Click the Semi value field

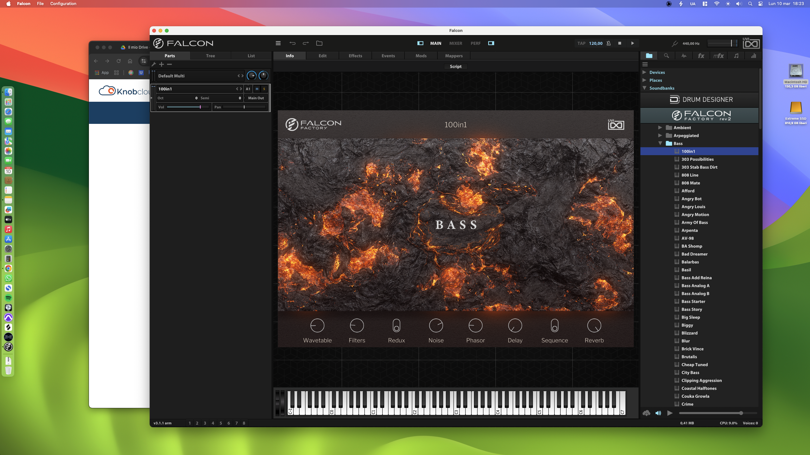[x=221, y=98]
